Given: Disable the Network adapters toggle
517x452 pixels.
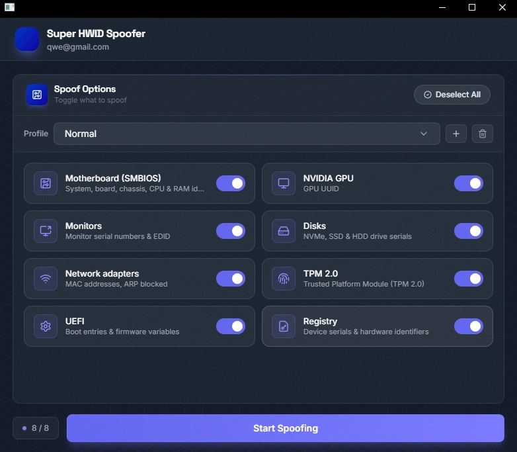Looking at the screenshot, I should click(231, 279).
